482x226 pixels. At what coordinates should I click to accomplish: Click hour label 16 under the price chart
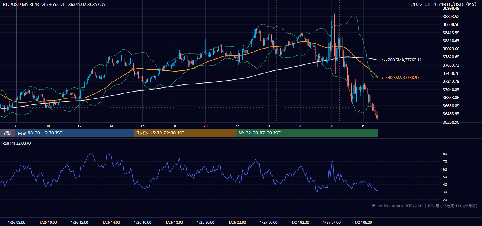pyautogui.click(x=143, y=126)
